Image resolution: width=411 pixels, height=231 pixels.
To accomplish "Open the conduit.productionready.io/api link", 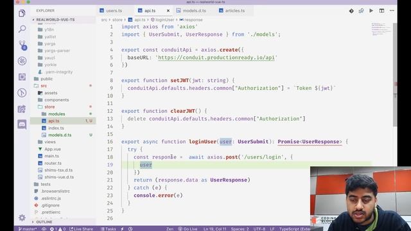I will (216, 58).
